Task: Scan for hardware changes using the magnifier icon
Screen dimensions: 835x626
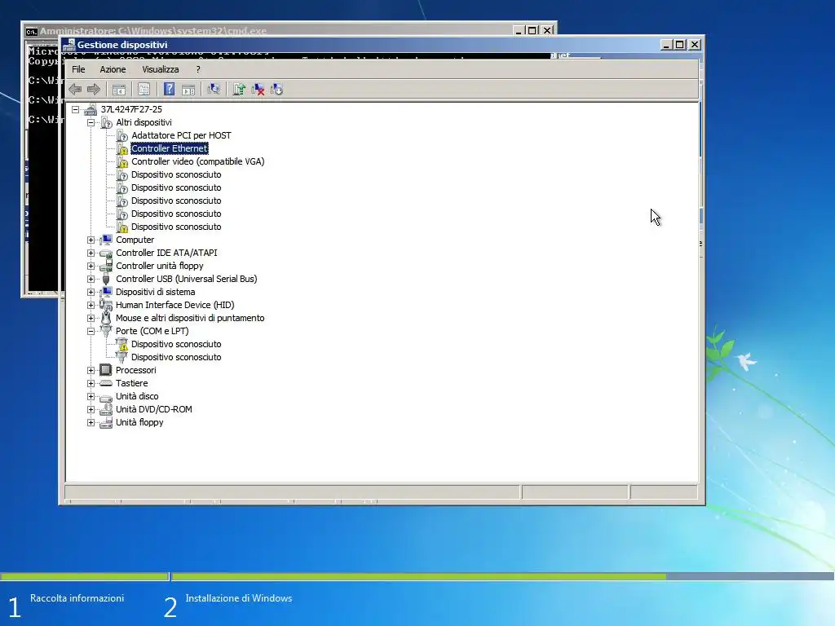Action: 214,90
